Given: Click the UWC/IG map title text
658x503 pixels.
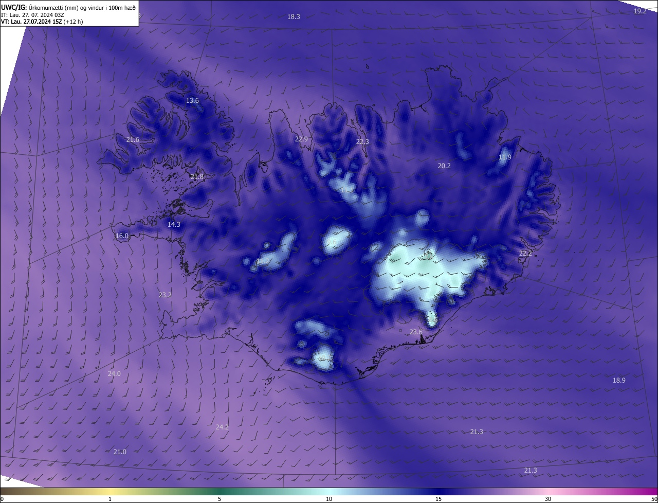Looking at the screenshot, I should tap(68, 8).
